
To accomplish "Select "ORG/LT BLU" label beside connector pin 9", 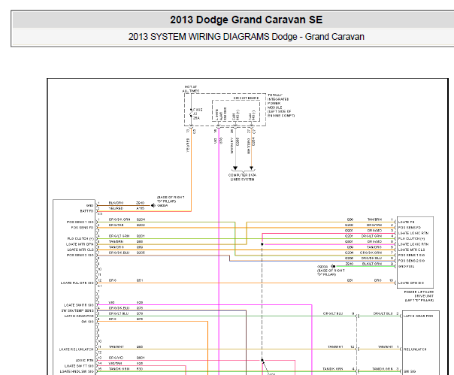I will pyautogui.click(x=333, y=313).
